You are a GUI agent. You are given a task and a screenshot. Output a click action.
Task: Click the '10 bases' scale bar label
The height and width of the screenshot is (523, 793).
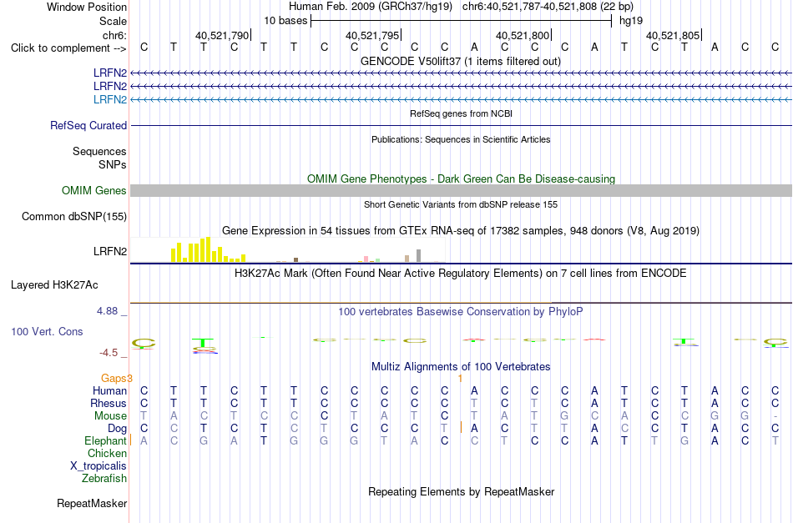(x=285, y=21)
